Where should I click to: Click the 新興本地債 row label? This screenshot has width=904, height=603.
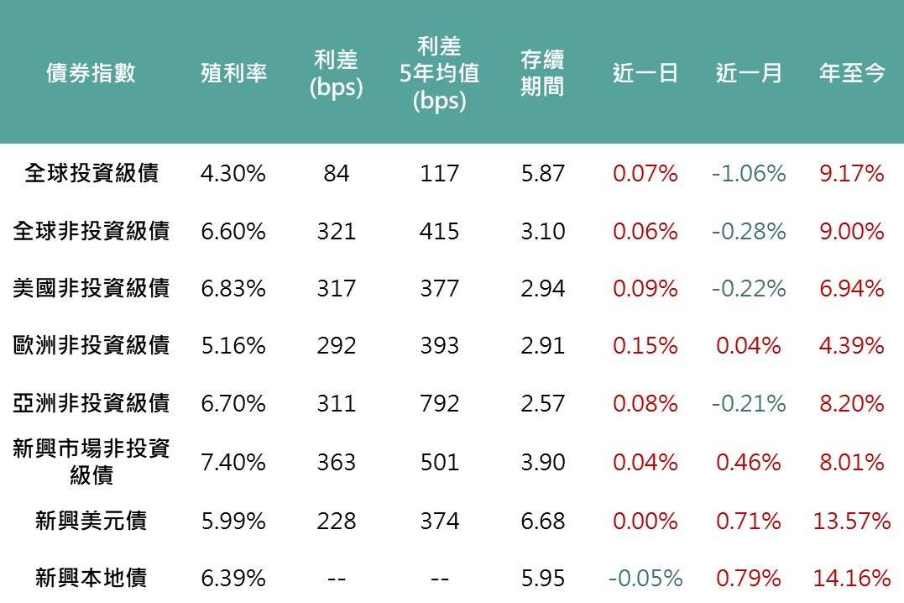tap(91, 578)
